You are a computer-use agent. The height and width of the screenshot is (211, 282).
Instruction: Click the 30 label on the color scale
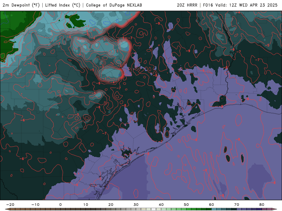point(136,205)
